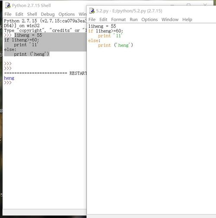Open the Help menu in the editor
The height and width of the screenshot is (218, 216).
[x=187, y=19]
